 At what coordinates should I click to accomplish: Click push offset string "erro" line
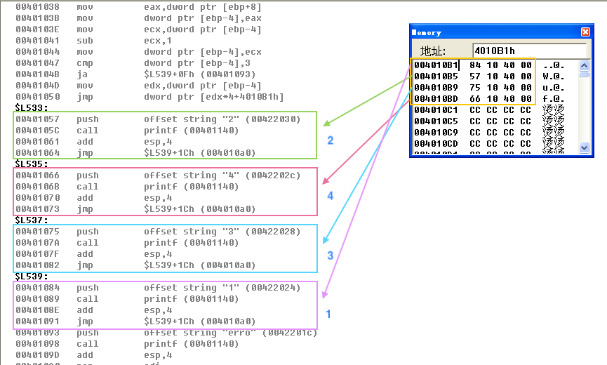click(166, 333)
